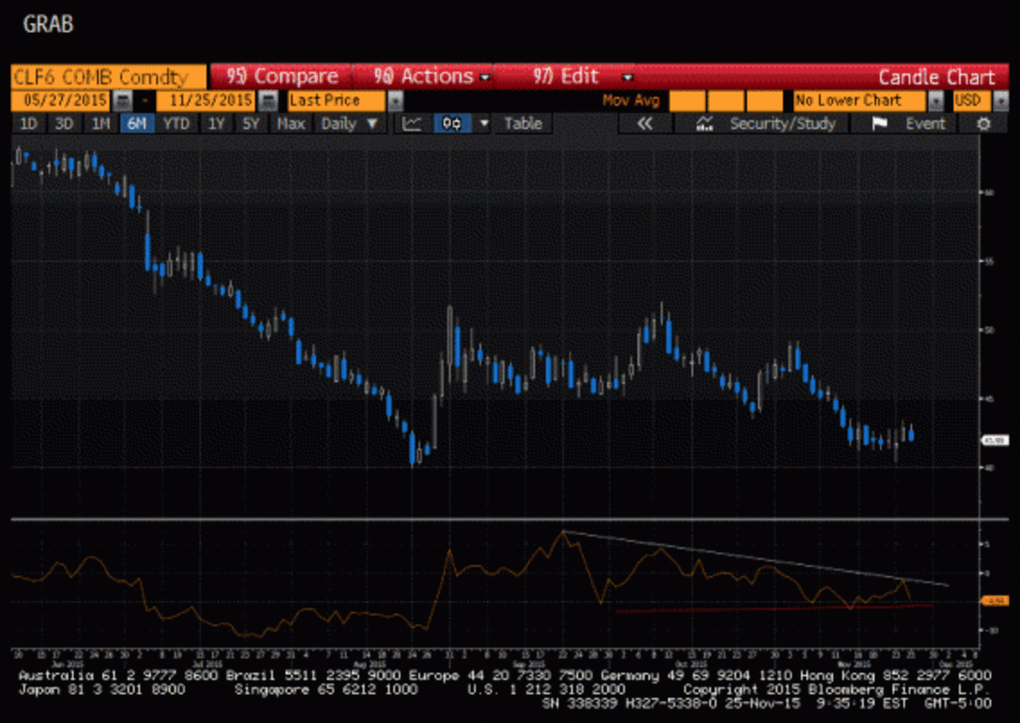This screenshot has height=723, width=1020.
Task: Click the CLF6 COMB Comdty security field
Action: click(x=102, y=76)
